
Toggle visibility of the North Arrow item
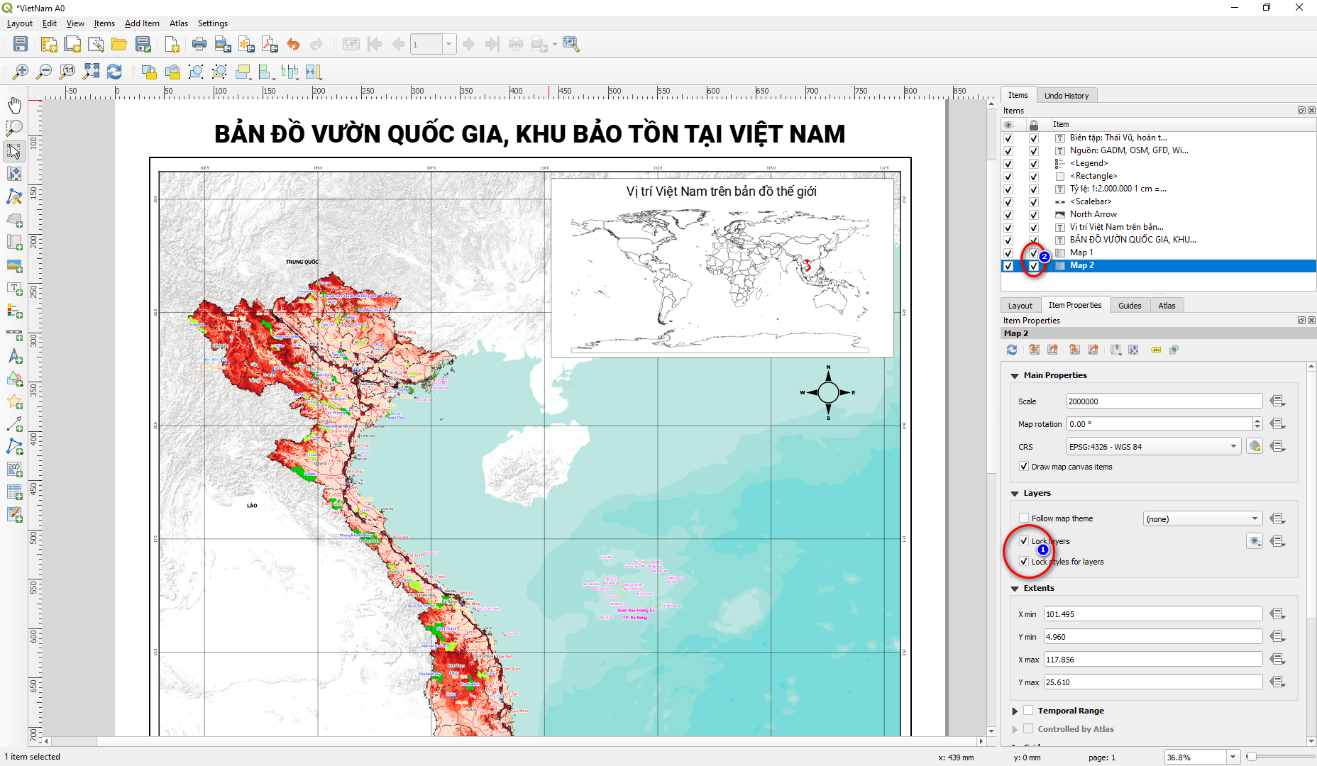point(1008,215)
